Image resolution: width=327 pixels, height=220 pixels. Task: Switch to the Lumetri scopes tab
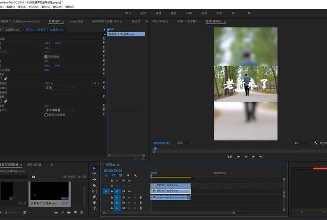click(76, 22)
